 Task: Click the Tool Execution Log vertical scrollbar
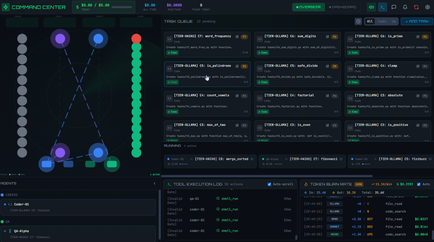(296, 237)
